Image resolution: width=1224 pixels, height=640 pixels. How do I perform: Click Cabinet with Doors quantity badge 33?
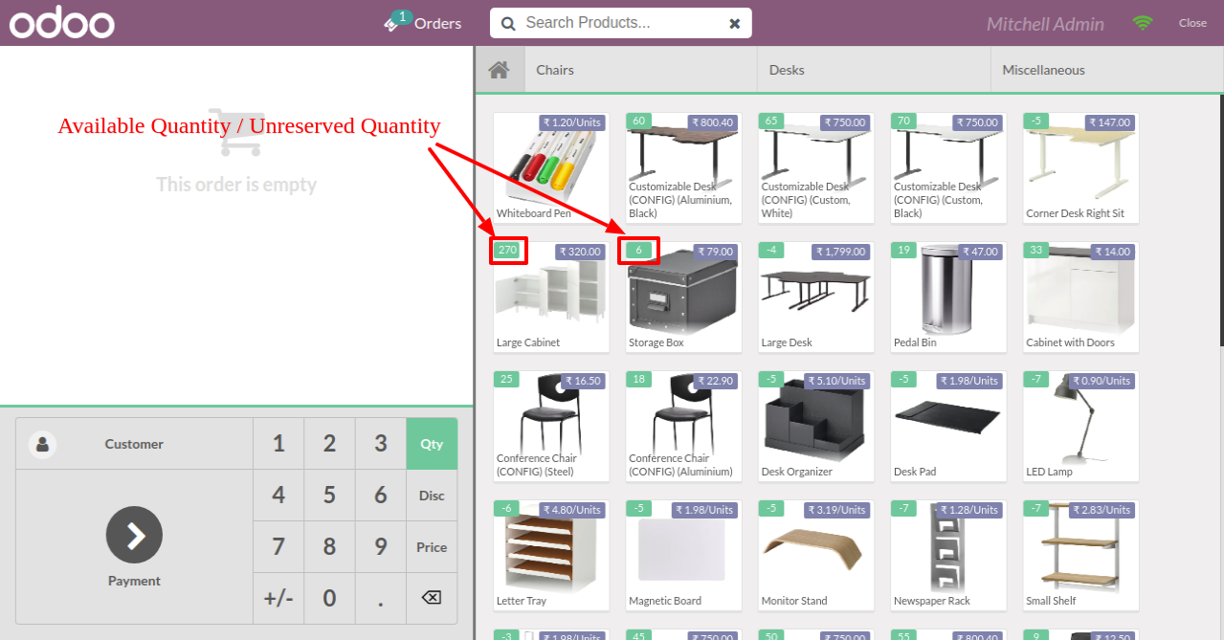[1036, 250]
